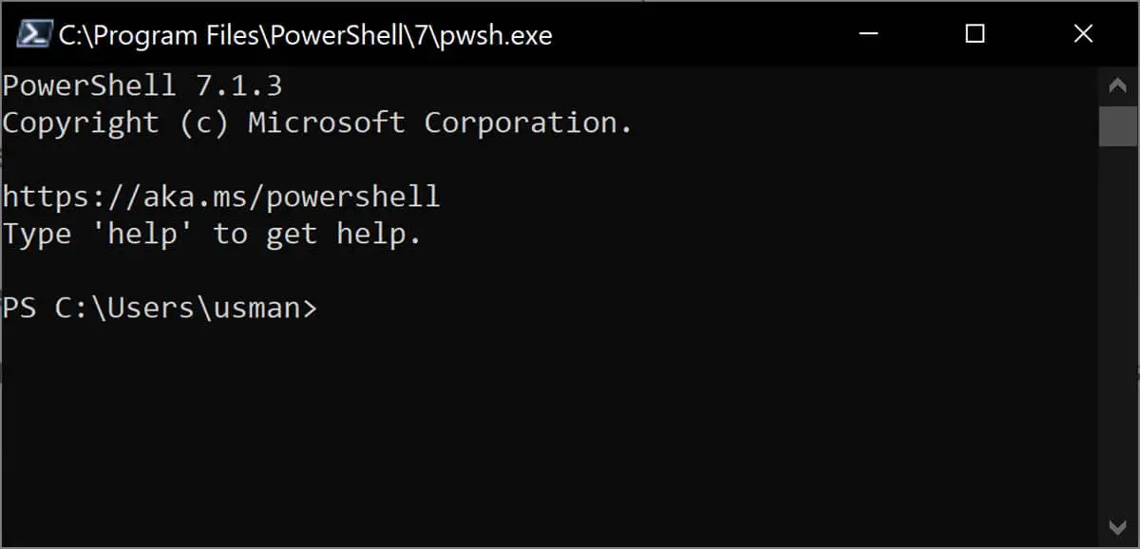This screenshot has width=1140, height=549.
Task: Click the Microsoft Corporation text
Action: tap(441, 123)
